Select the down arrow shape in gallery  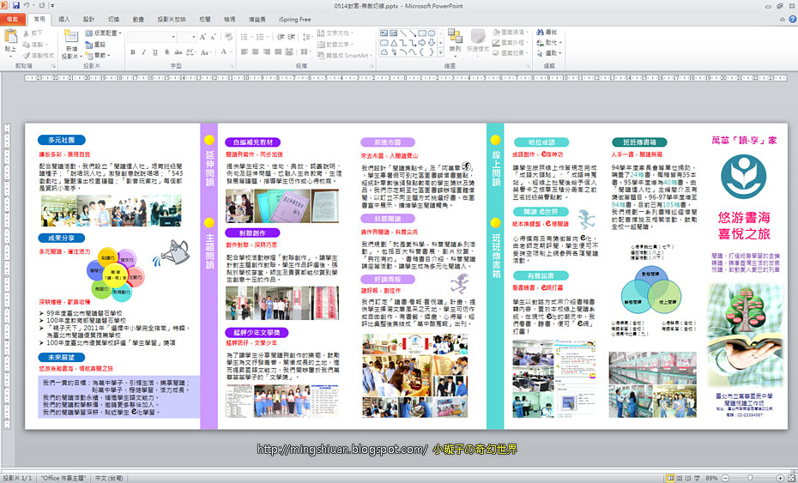click(432, 43)
